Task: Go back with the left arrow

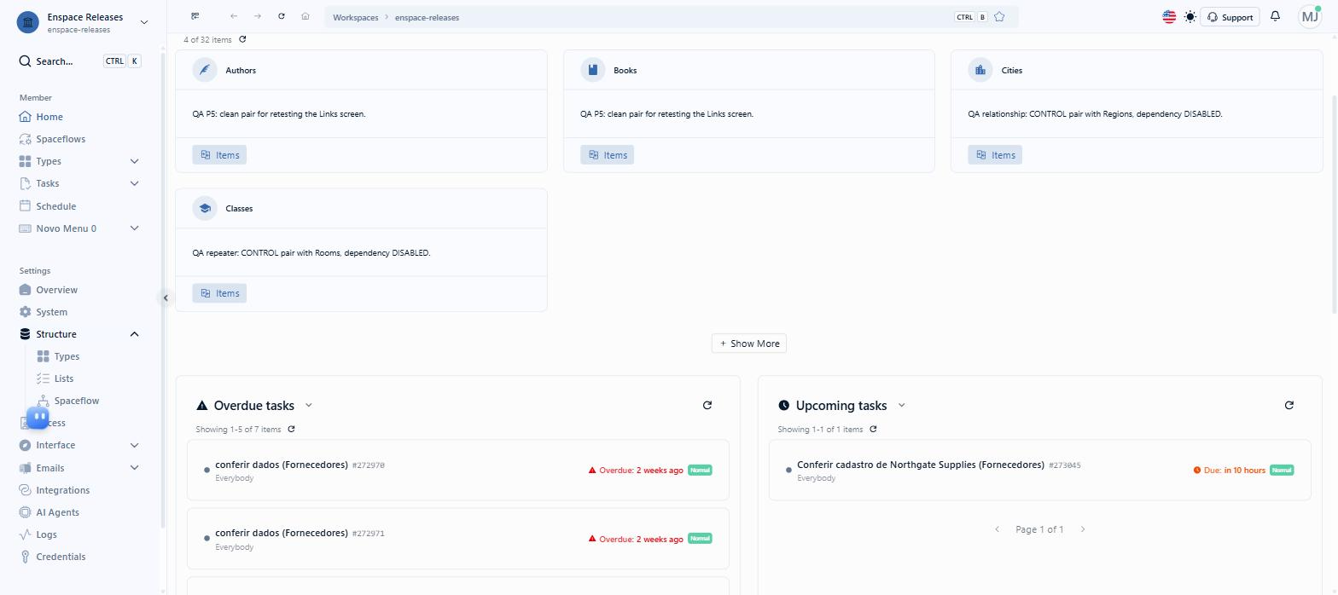Action: click(234, 16)
